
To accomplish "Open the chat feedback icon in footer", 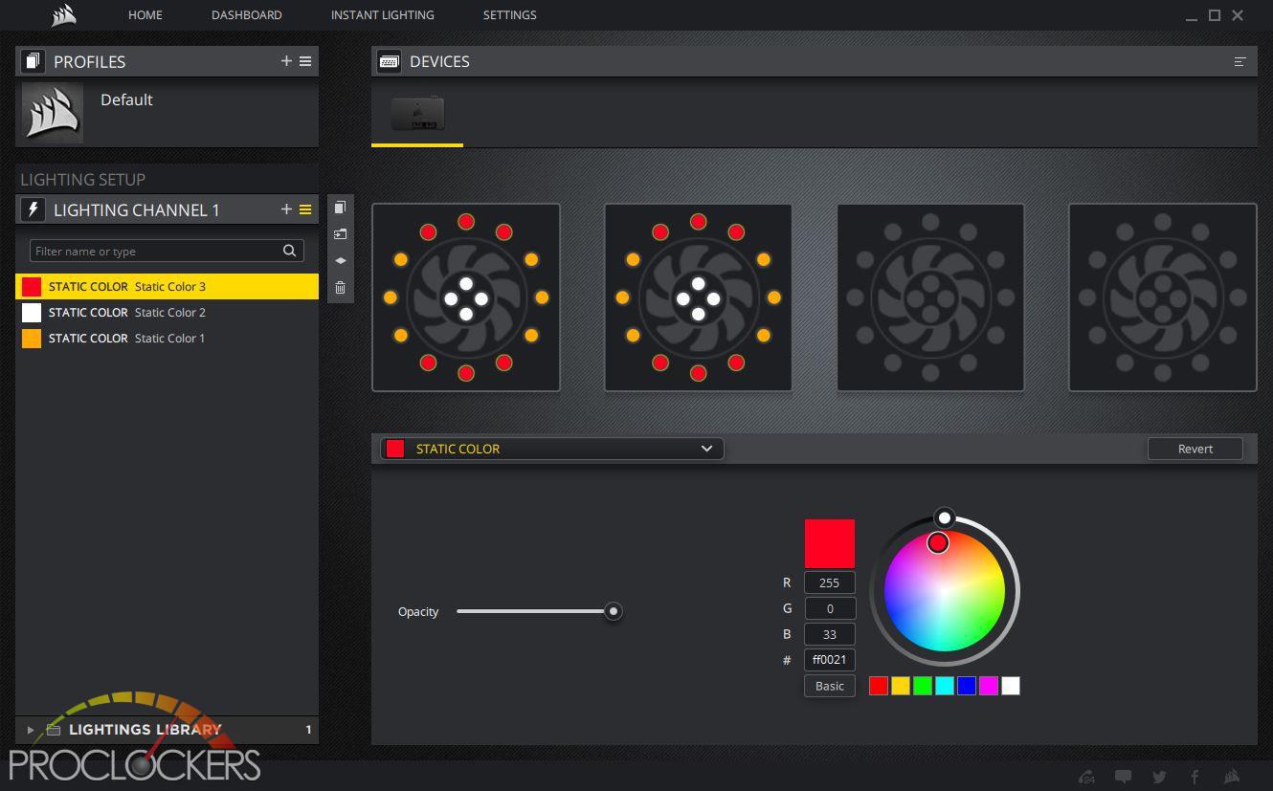I will click(1123, 777).
